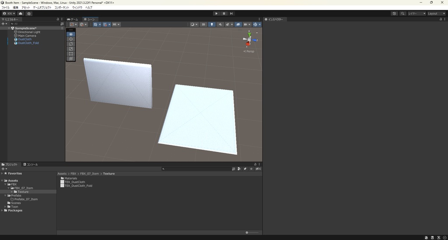Toggle gizmos display button
This screenshot has width=448, height=240.
point(255,24)
